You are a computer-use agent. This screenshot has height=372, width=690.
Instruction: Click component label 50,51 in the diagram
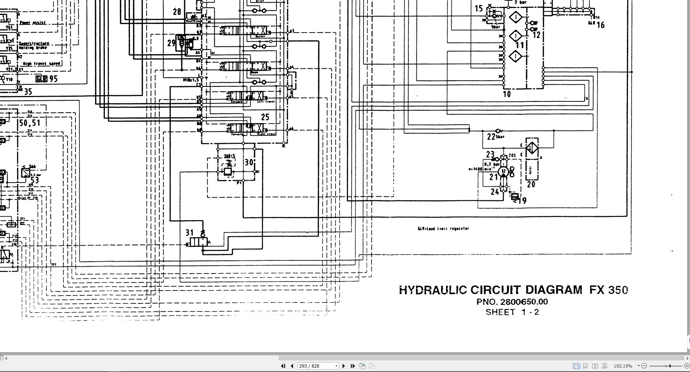point(30,123)
